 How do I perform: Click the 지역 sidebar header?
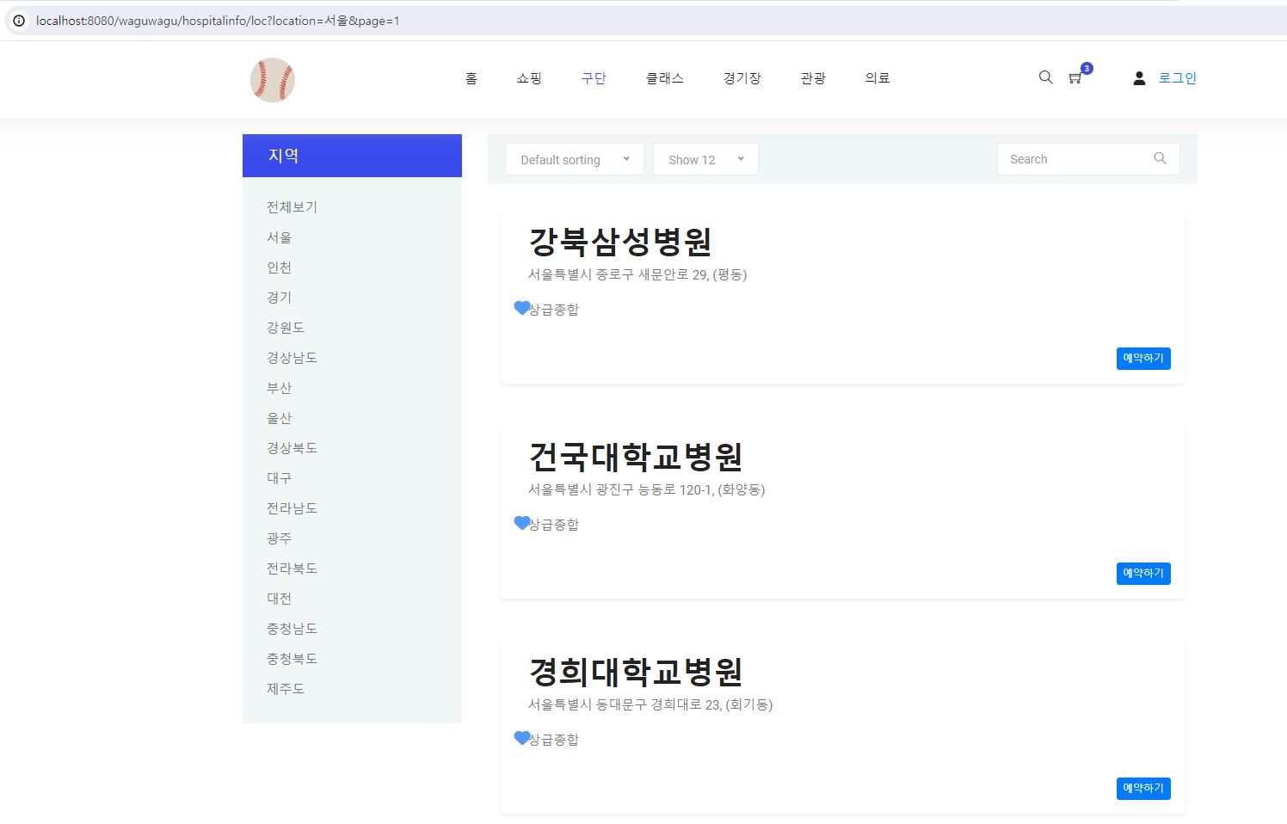pos(352,156)
